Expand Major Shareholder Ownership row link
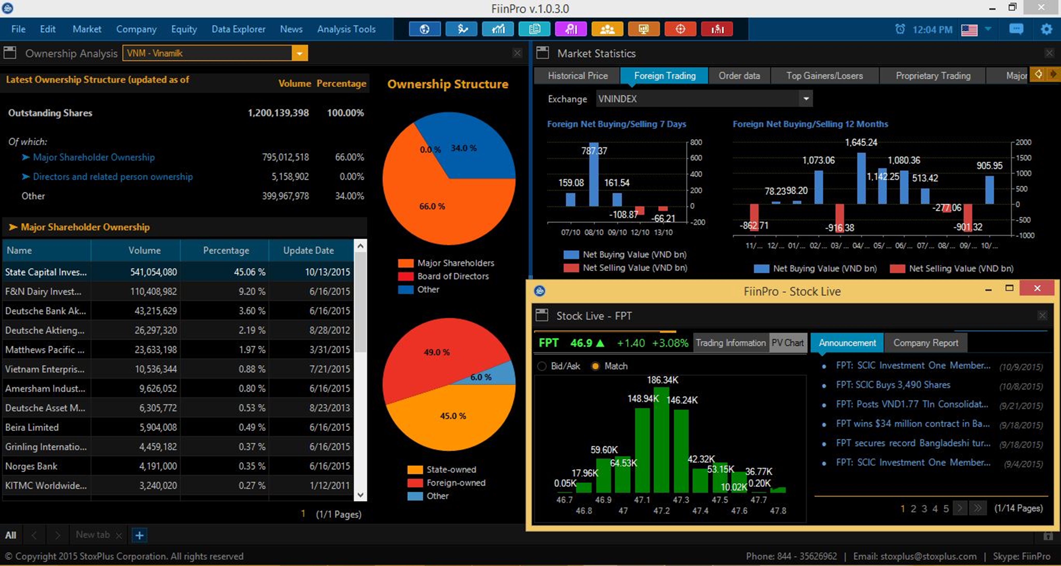Image resolution: width=1061 pixels, height=566 pixels. [94, 157]
